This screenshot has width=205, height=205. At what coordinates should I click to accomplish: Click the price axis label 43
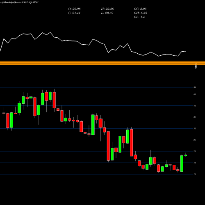195,106
